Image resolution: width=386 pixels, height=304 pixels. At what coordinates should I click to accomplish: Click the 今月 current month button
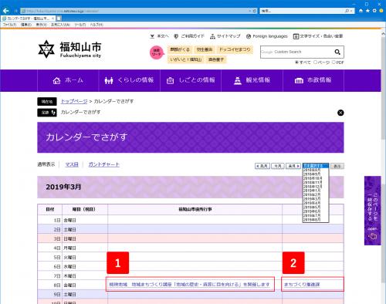click(x=278, y=166)
